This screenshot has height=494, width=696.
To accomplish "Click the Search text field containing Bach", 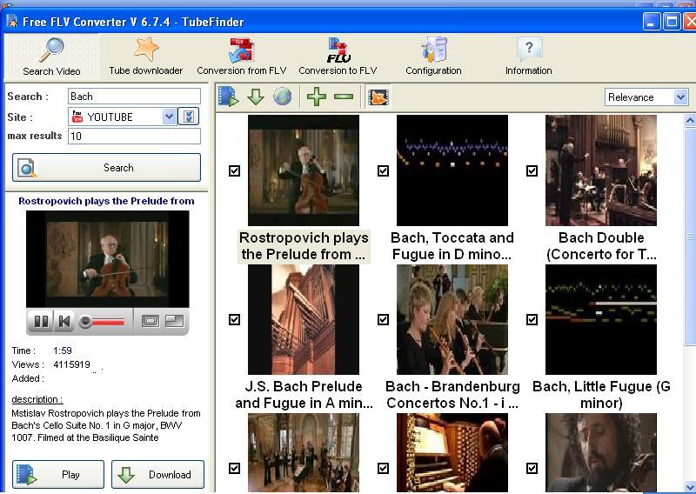I will [x=134, y=97].
